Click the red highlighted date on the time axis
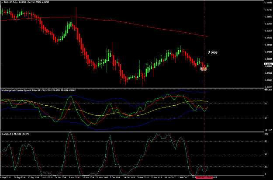The image size is (273, 180). pos(204,177)
